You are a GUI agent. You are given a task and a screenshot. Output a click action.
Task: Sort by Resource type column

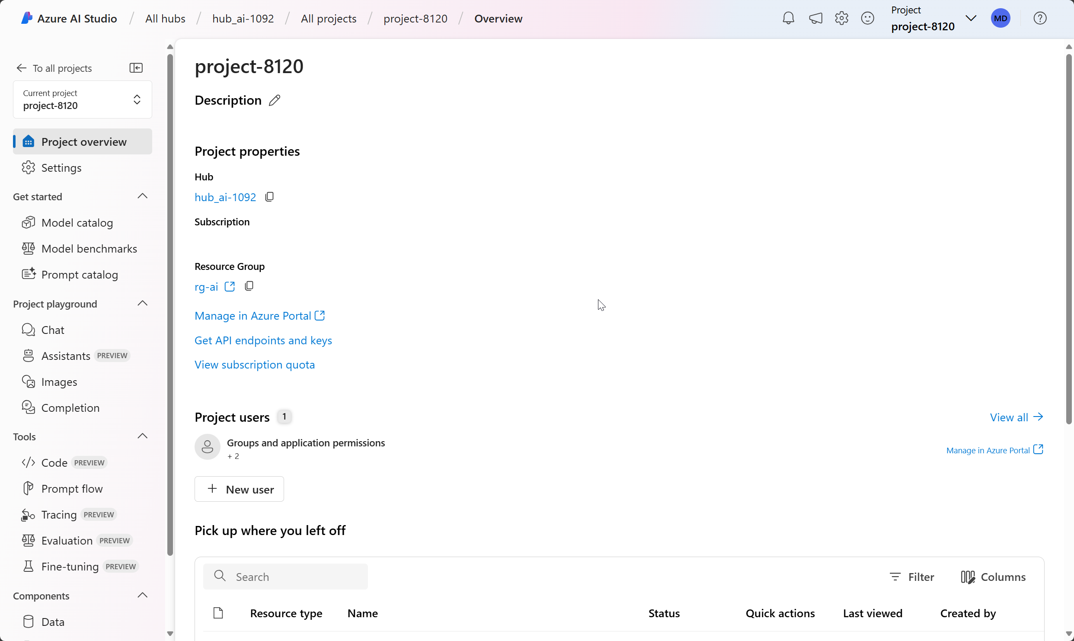(286, 613)
